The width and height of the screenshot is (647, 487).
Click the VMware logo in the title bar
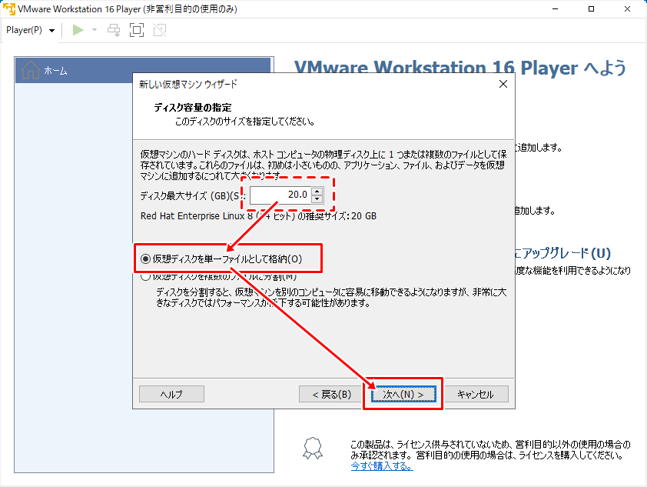click(9, 9)
